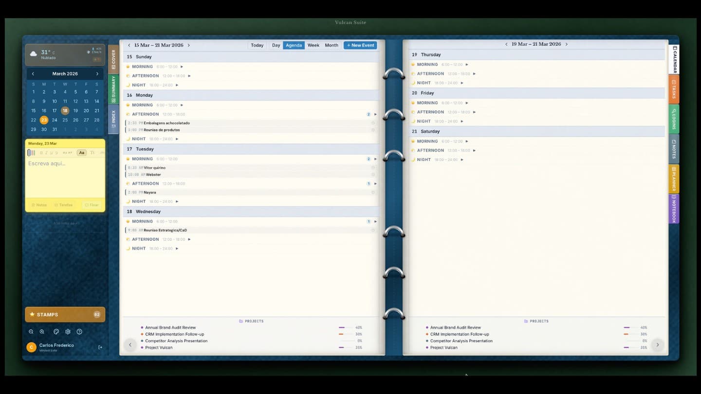The height and width of the screenshot is (394, 701).
Task: Click the logout icon beside Carlos Frederico
Action: point(100,347)
